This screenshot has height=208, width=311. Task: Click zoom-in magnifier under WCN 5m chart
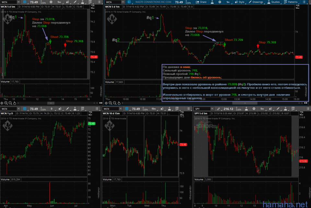click(6, 103)
